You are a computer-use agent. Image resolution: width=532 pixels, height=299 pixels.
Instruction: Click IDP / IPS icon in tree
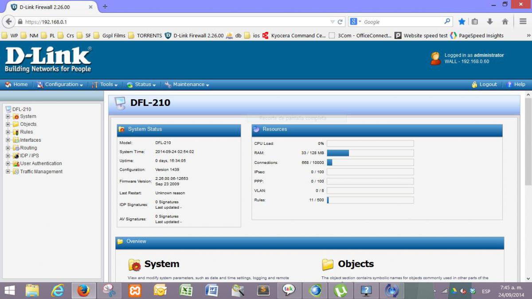coord(16,156)
